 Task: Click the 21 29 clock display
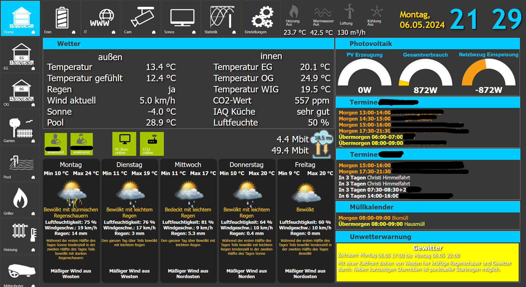pyautogui.click(x=486, y=19)
